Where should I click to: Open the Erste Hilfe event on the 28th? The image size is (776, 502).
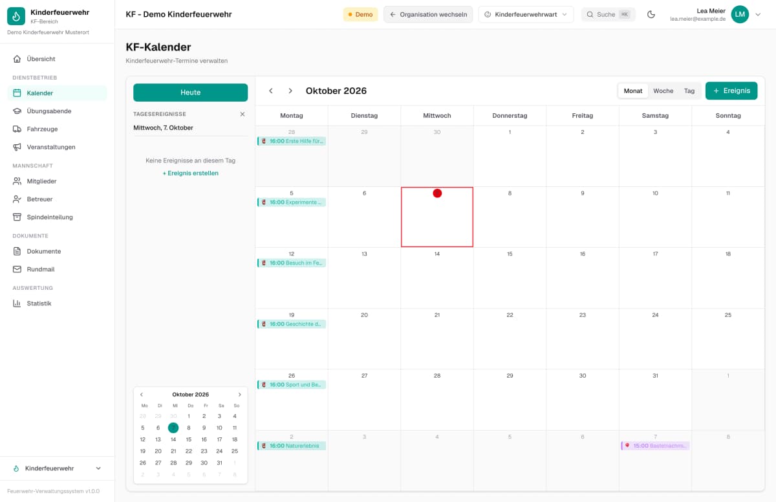(x=292, y=141)
